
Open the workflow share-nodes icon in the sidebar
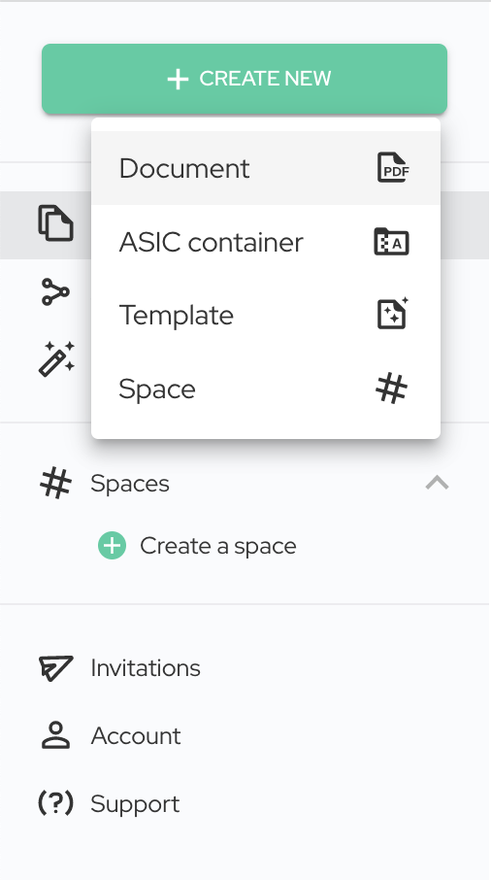[x=55, y=291]
